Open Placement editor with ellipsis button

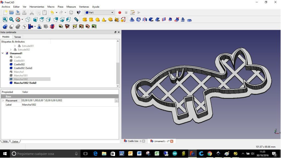coord(116,101)
